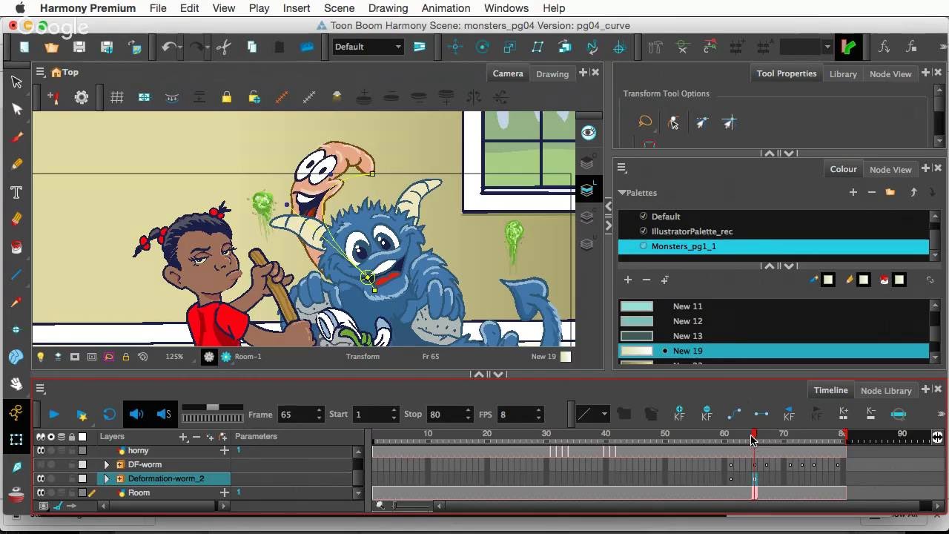Image resolution: width=949 pixels, height=534 pixels.
Task: Click the Cut scissors icon
Action: (224, 47)
